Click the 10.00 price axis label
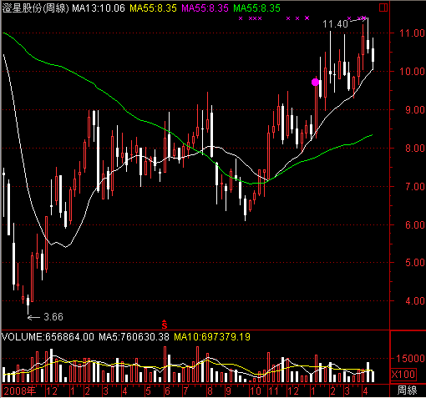The width and height of the screenshot is (426, 398). [412, 72]
